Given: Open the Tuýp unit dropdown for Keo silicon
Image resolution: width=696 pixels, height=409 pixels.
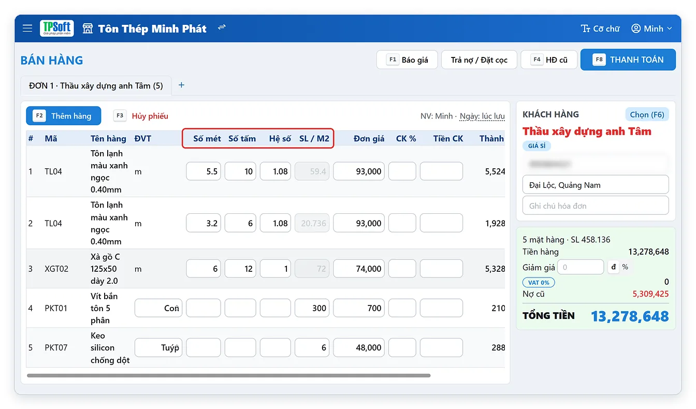Looking at the screenshot, I should 158,347.
